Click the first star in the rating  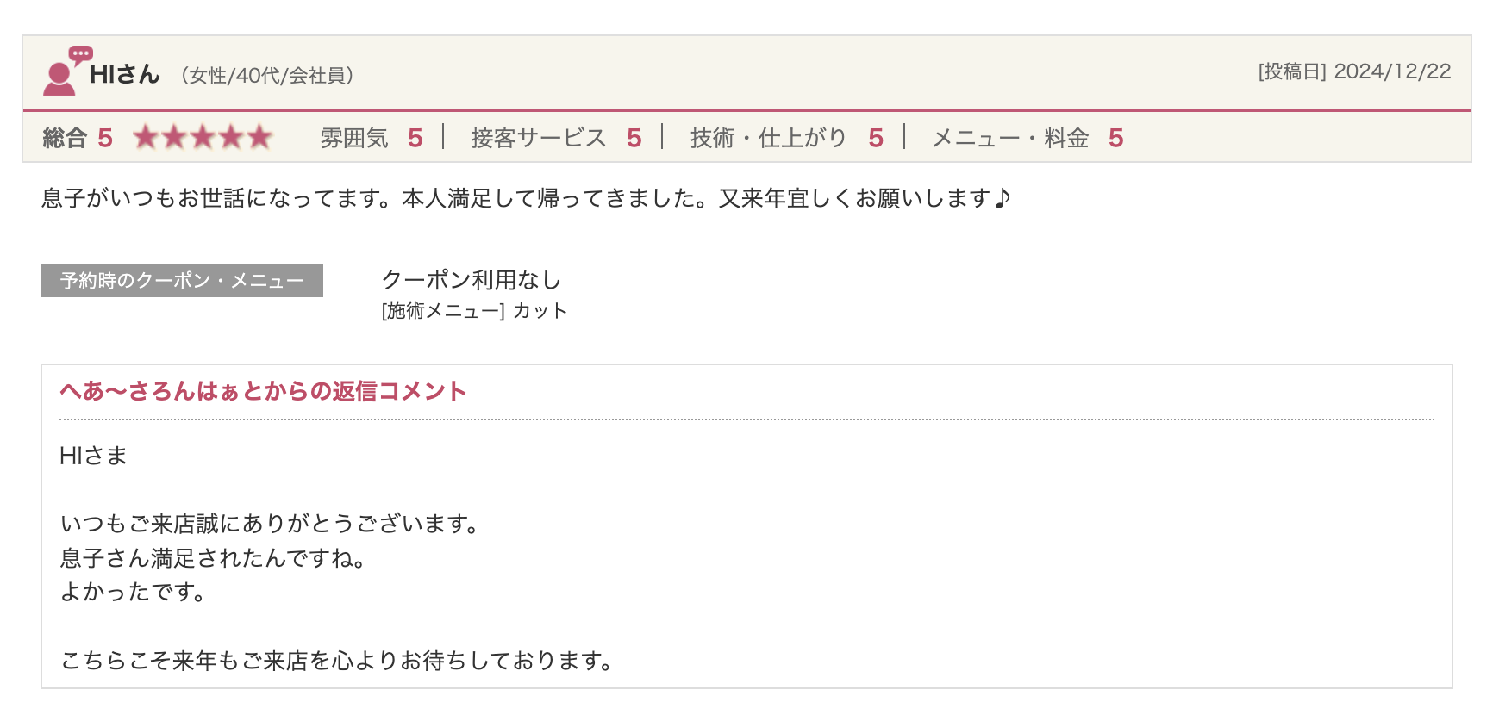(x=146, y=137)
